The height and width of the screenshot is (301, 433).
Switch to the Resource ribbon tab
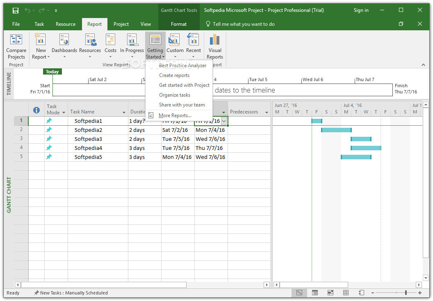(66, 24)
